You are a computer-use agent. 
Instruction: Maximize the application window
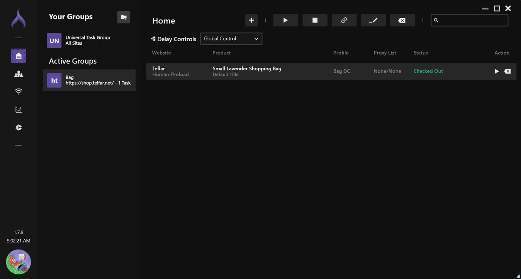pos(497,8)
